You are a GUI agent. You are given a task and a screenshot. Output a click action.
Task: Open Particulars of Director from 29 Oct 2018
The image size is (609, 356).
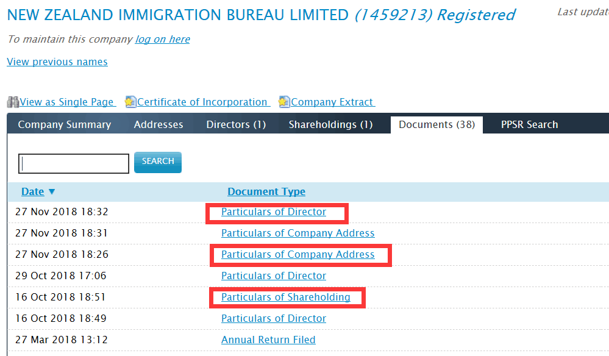274,276
